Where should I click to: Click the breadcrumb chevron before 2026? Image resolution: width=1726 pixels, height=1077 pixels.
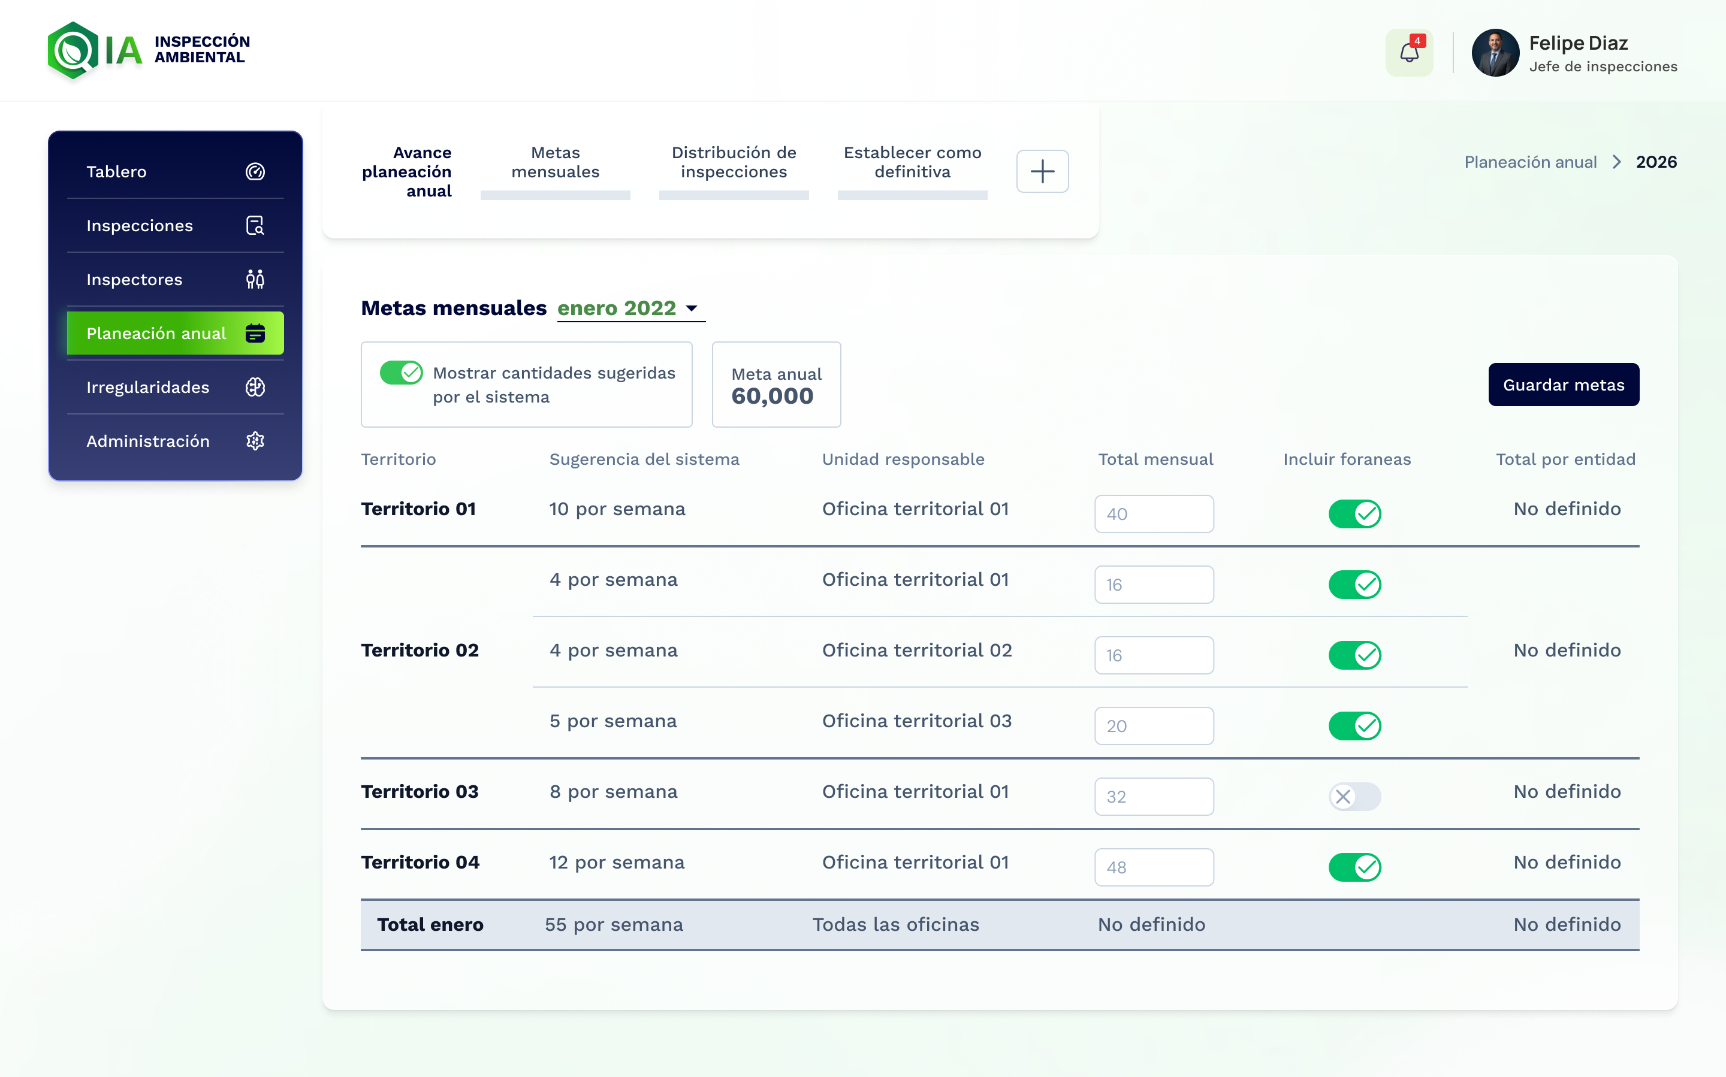[x=1616, y=162]
